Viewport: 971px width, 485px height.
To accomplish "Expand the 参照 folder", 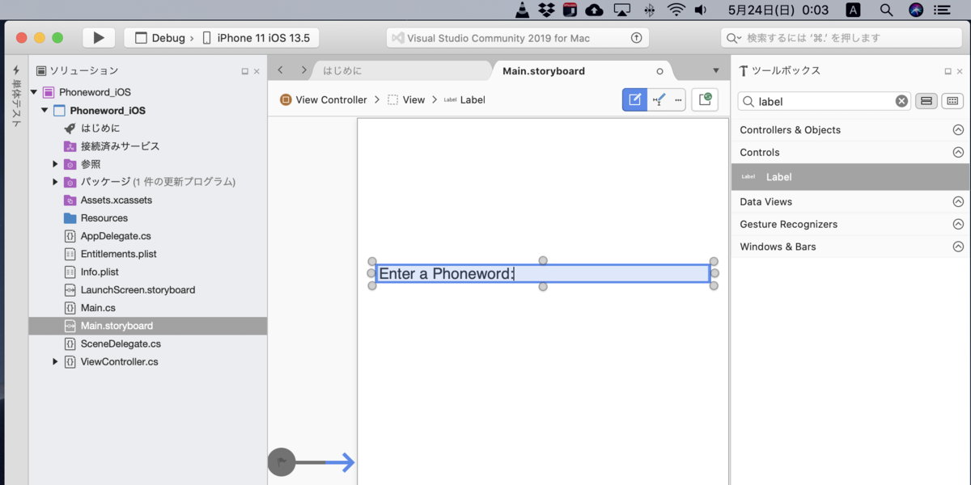I will pyautogui.click(x=55, y=164).
